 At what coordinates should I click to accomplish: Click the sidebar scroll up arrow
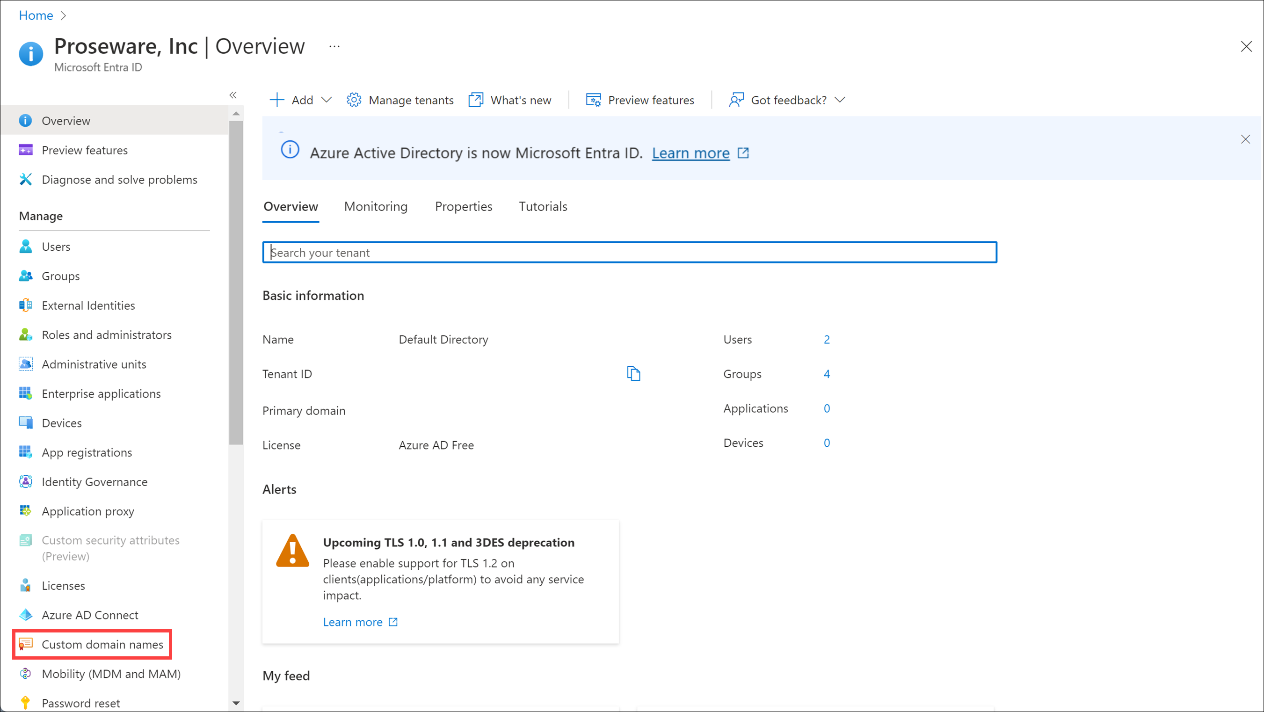[236, 113]
